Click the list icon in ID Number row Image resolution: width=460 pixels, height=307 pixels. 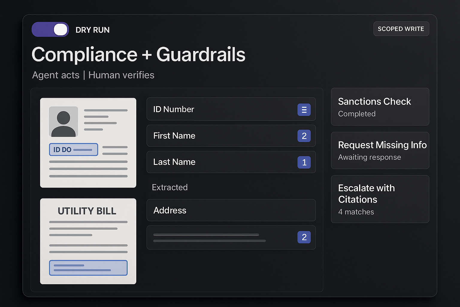(304, 110)
